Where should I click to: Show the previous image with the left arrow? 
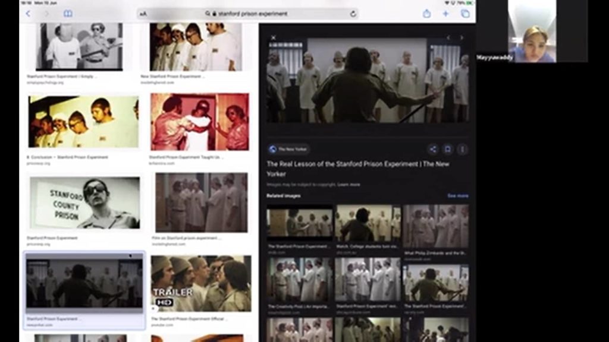(448, 37)
